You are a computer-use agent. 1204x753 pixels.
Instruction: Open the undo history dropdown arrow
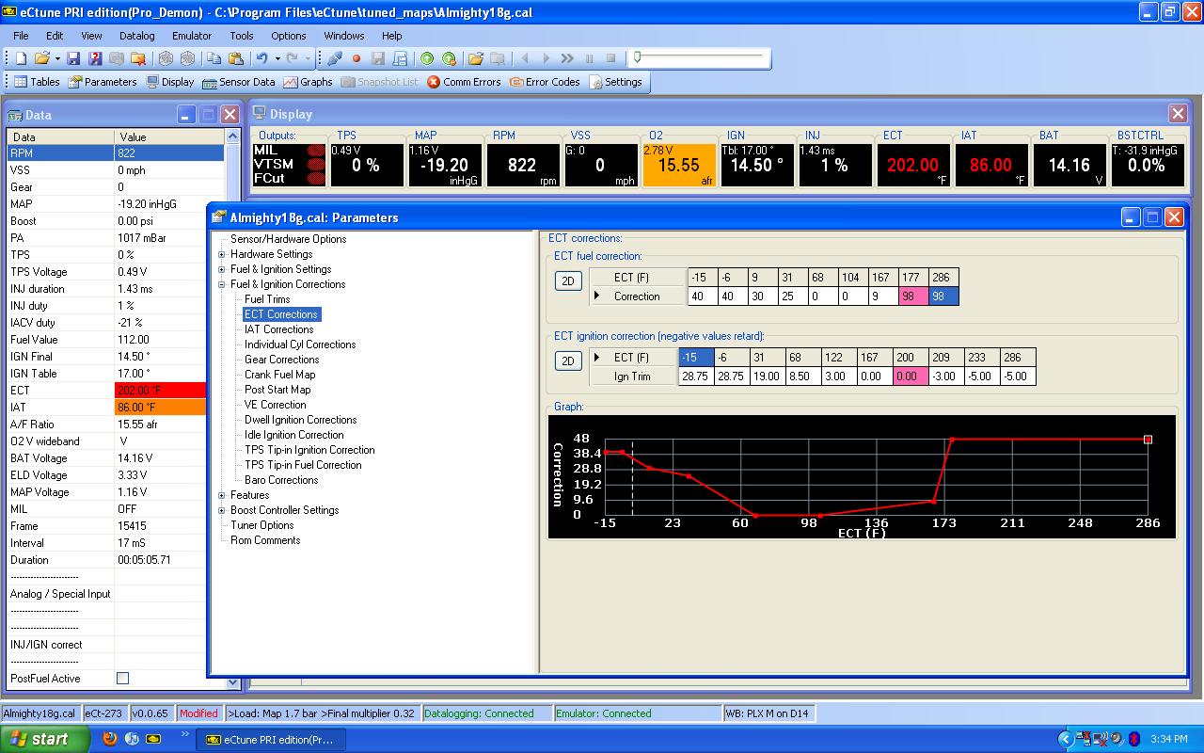click(x=277, y=58)
